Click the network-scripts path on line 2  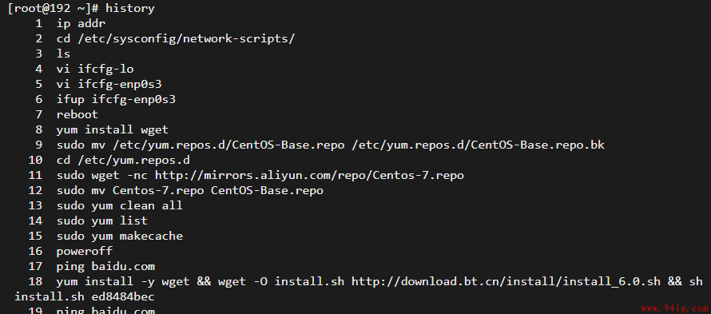pyautogui.click(x=186, y=39)
